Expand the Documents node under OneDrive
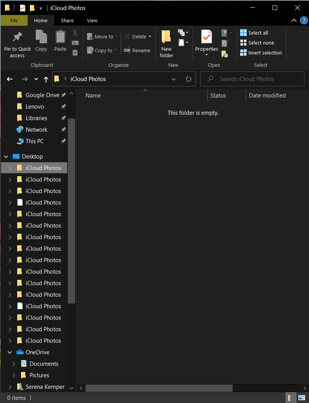The image size is (309, 403). 14,364
